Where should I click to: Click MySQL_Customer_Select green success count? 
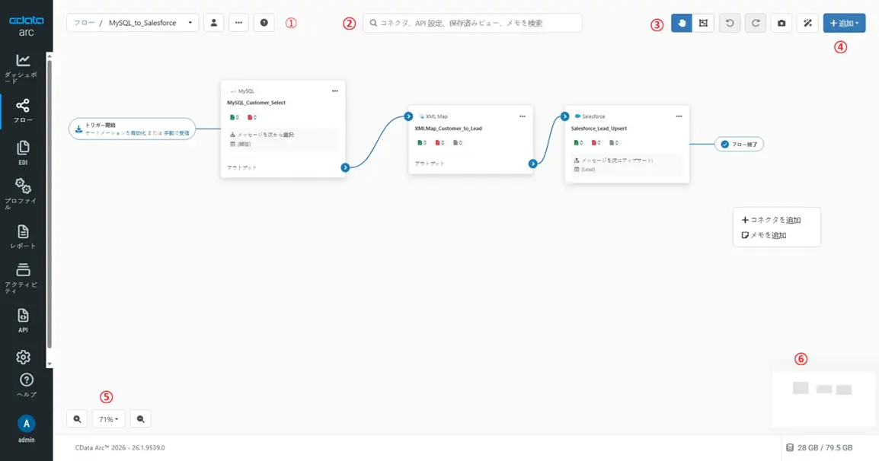click(235, 118)
